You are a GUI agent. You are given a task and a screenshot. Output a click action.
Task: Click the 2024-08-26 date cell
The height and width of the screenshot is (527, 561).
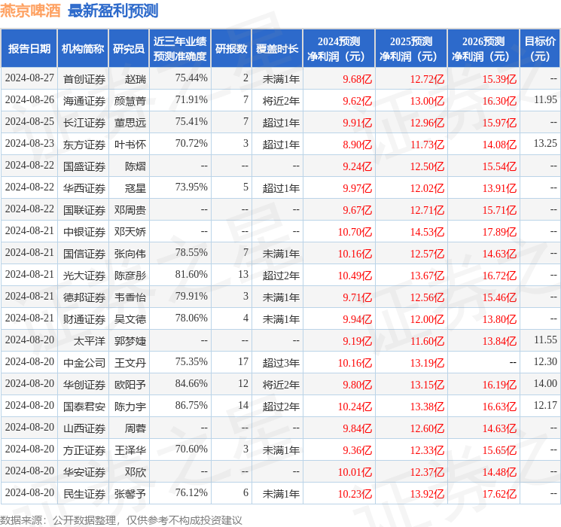(x=29, y=100)
